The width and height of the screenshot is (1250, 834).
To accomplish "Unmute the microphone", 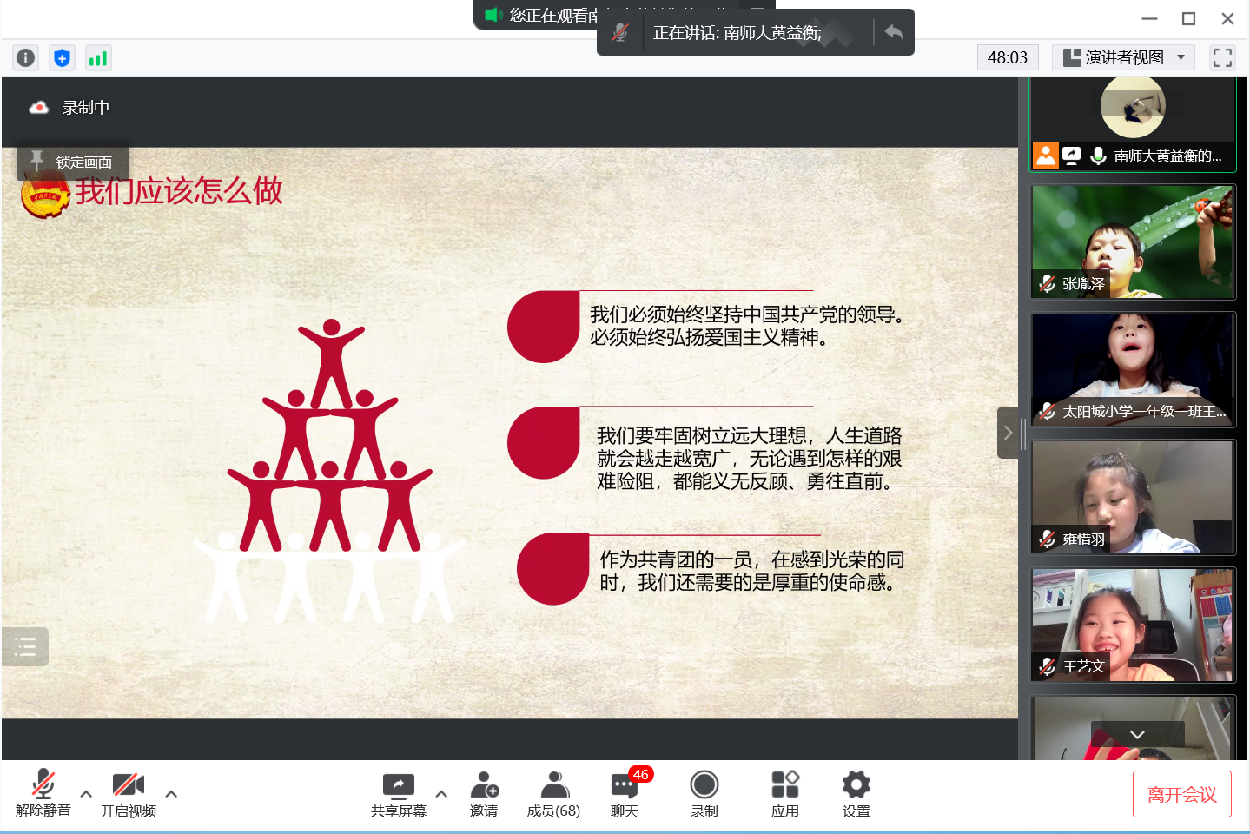I will pyautogui.click(x=43, y=794).
